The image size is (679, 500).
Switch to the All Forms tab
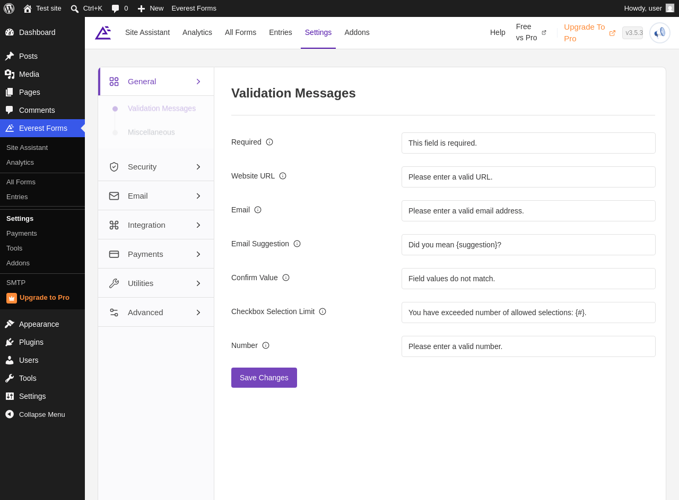240,32
